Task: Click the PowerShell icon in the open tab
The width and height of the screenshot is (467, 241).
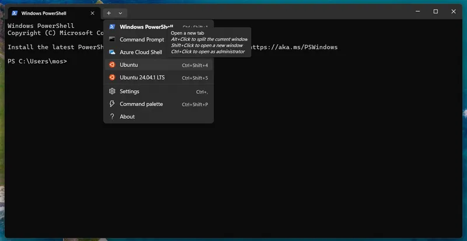Action: (x=14, y=13)
